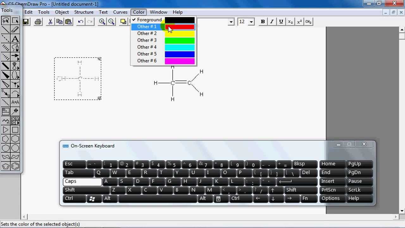This screenshot has width=405, height=228.
Task: Cut selection with scissors icon
Action: 50,22
